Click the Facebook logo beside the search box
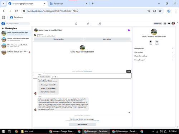 pyautogui.click(x=3, y=24)
